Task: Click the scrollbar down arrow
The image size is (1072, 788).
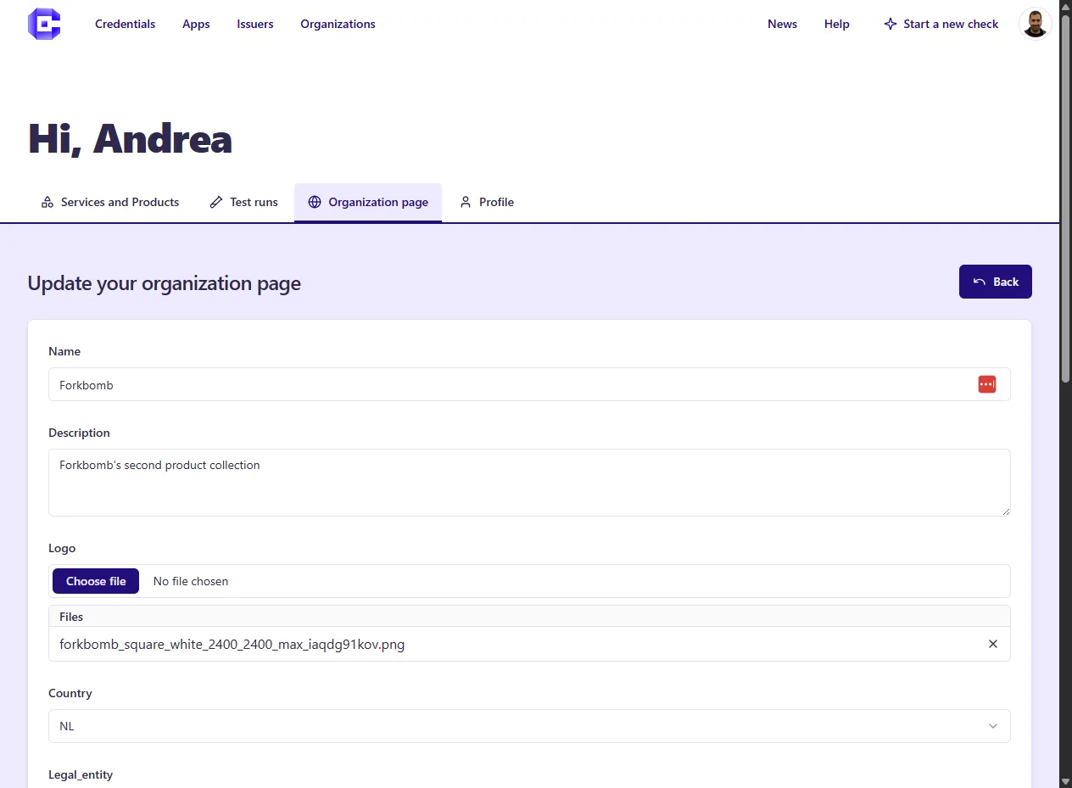Action: pos(1065,780)
